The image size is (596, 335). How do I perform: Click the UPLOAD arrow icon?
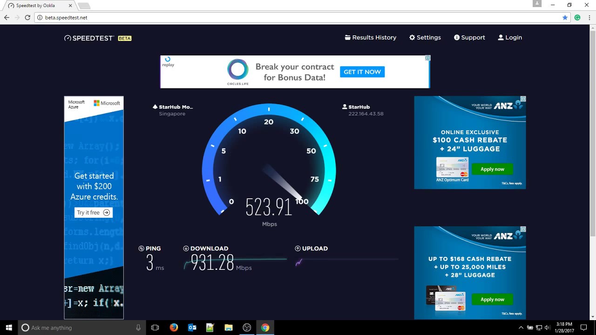[x=298, y=248]
